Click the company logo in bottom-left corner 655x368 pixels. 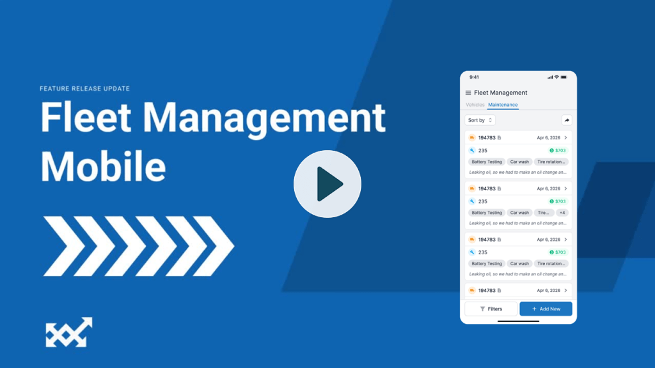click(x=68, y=332)
